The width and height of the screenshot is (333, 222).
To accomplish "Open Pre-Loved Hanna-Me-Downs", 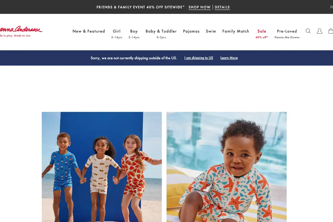I will (287, 34).
